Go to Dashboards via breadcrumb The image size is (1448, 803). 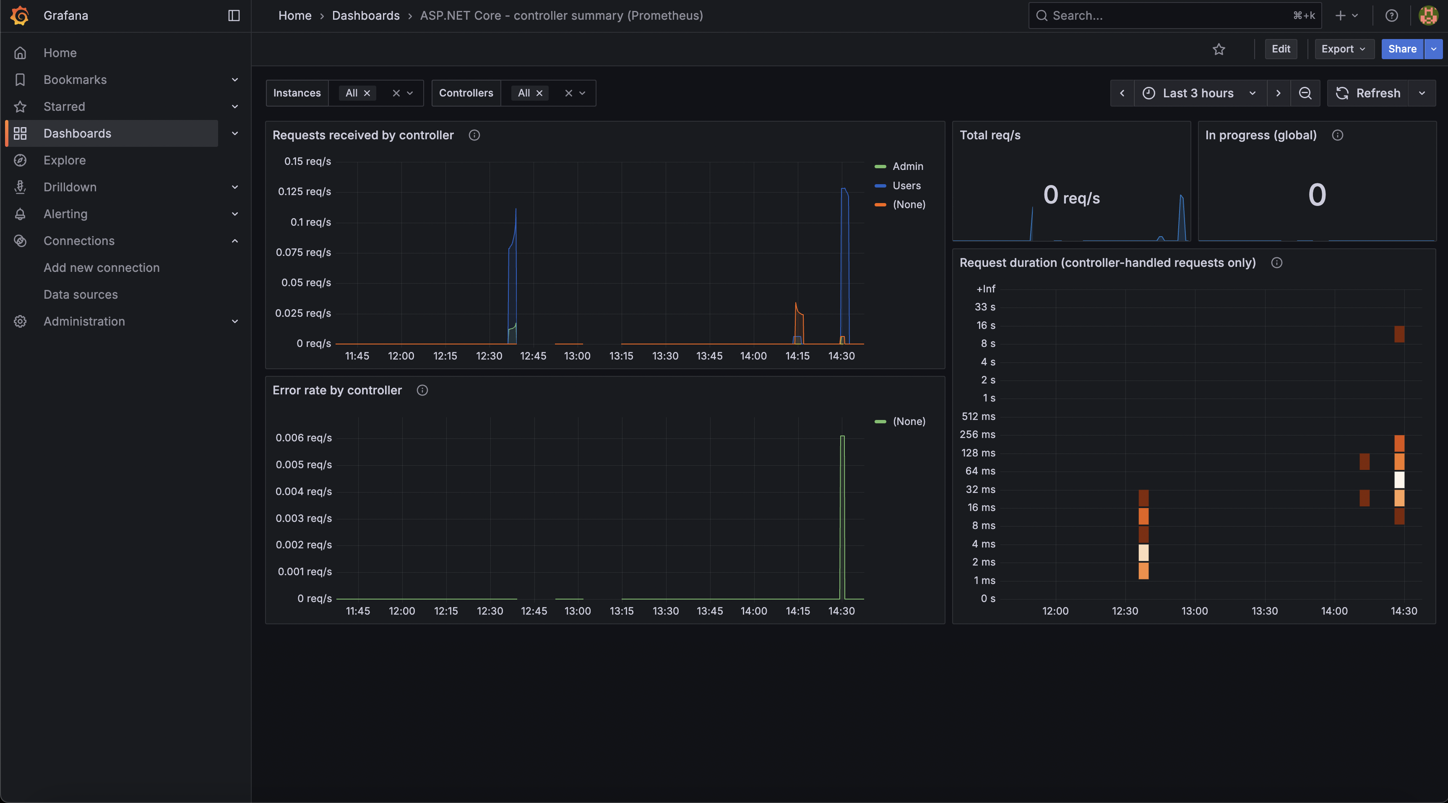[365, 15]
